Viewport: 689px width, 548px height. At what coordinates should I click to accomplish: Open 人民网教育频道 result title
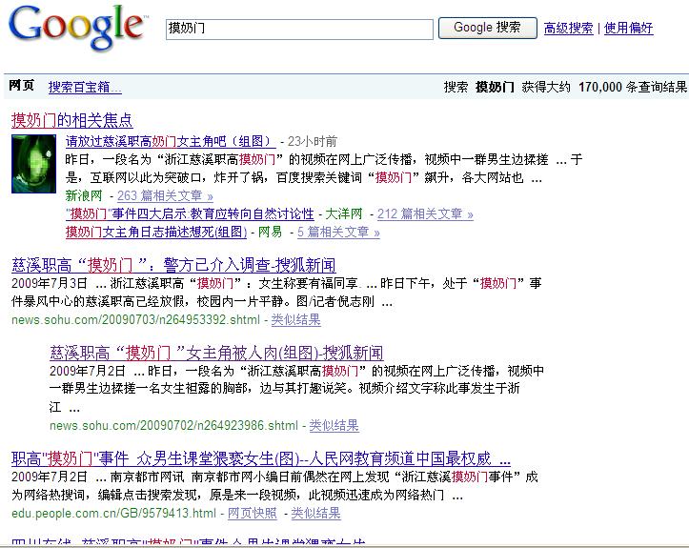261,458
